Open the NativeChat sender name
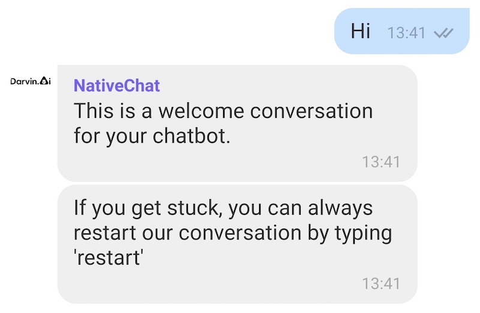The image size is (480, 313). [x=116, y=85]
